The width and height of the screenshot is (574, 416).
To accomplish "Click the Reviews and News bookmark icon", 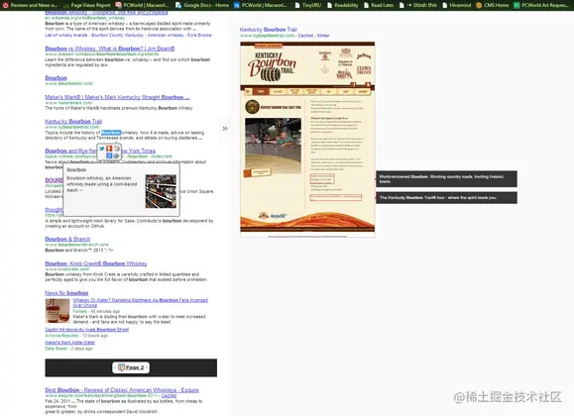I will (x=6, y=5).
